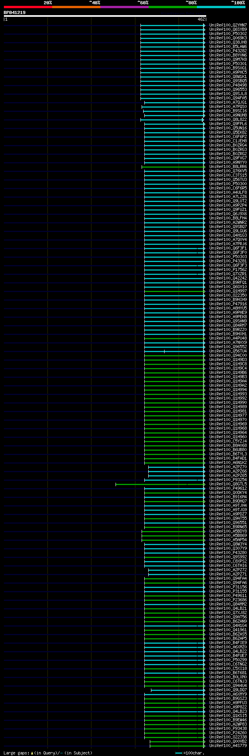
Task: Select the UniRef100_P49612 label
Action: pos(228,488)
